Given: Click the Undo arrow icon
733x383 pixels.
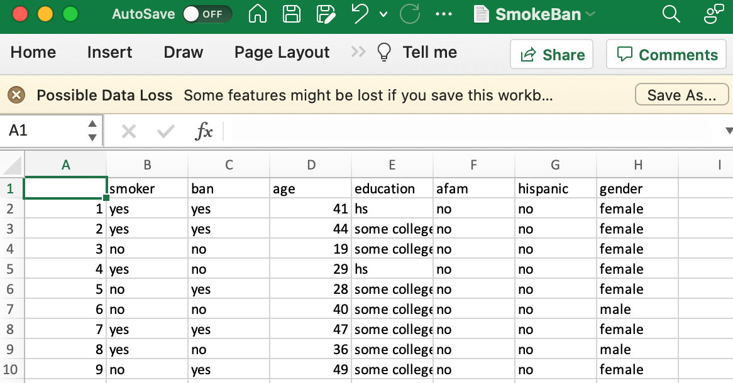Looking at the screenshot, I should [x=360, y=14].
